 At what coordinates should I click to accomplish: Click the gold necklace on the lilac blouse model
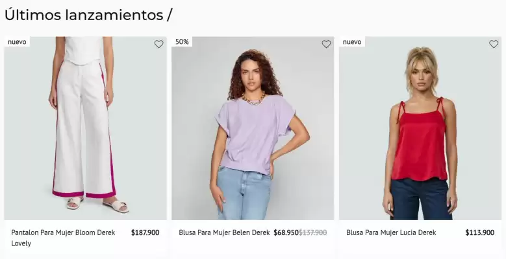click(x=253, y=99)
